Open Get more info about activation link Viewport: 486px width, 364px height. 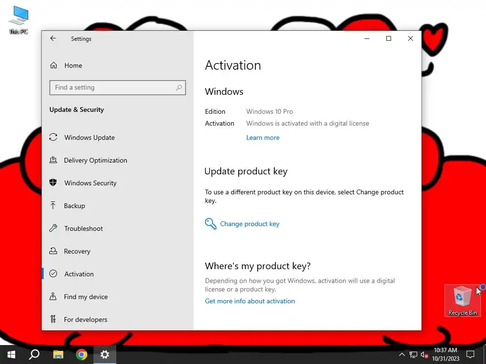click(250, 301)
